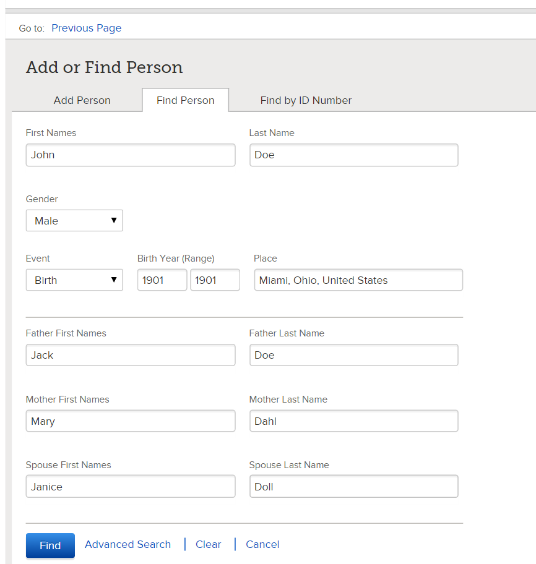Select the Father Last Name field
The width and height of the screenshot is (536, 564).
click(x=353, y=355)
